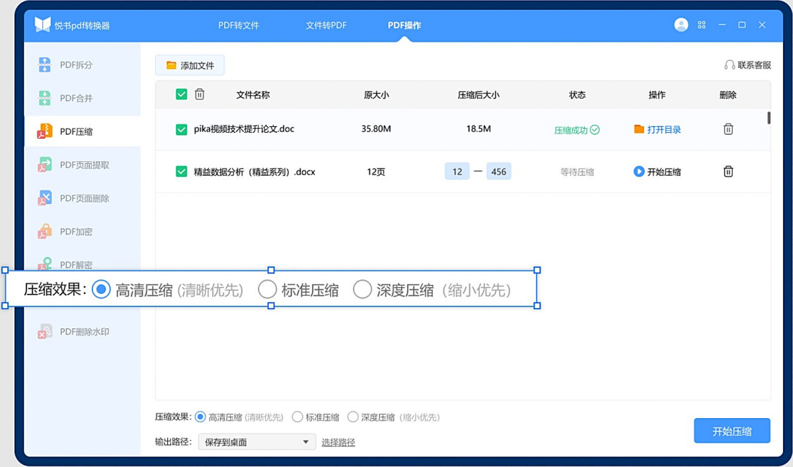
Task: Click the 添加文件 button to add files
Action: [x=190, y=64]
